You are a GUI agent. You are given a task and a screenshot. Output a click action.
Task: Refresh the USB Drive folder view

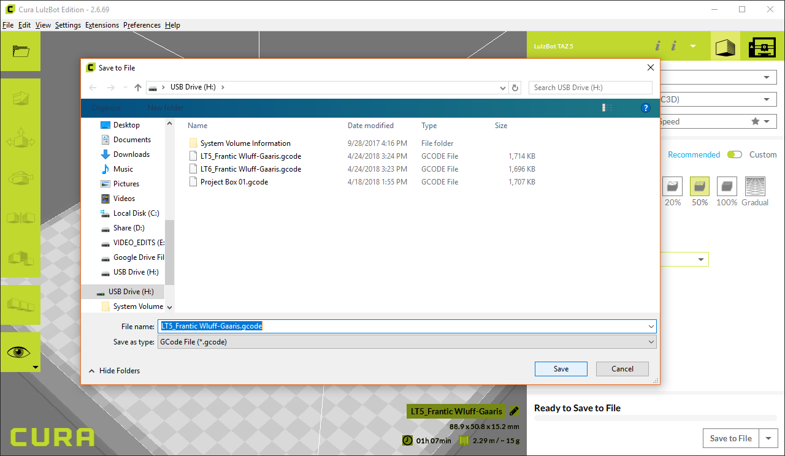516,88
